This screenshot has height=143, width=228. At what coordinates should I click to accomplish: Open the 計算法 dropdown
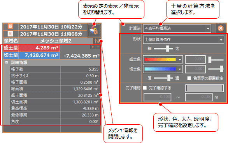point(177,28)
